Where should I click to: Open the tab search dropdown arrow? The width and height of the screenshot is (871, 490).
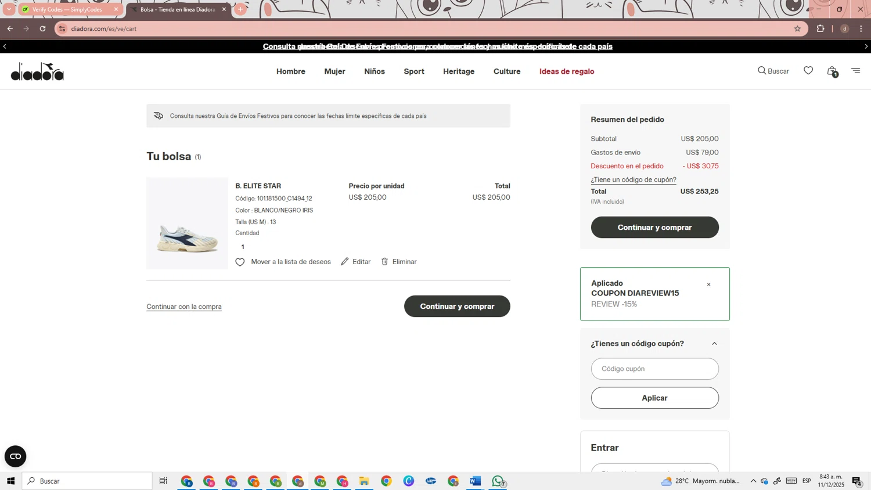coord(9,9)
